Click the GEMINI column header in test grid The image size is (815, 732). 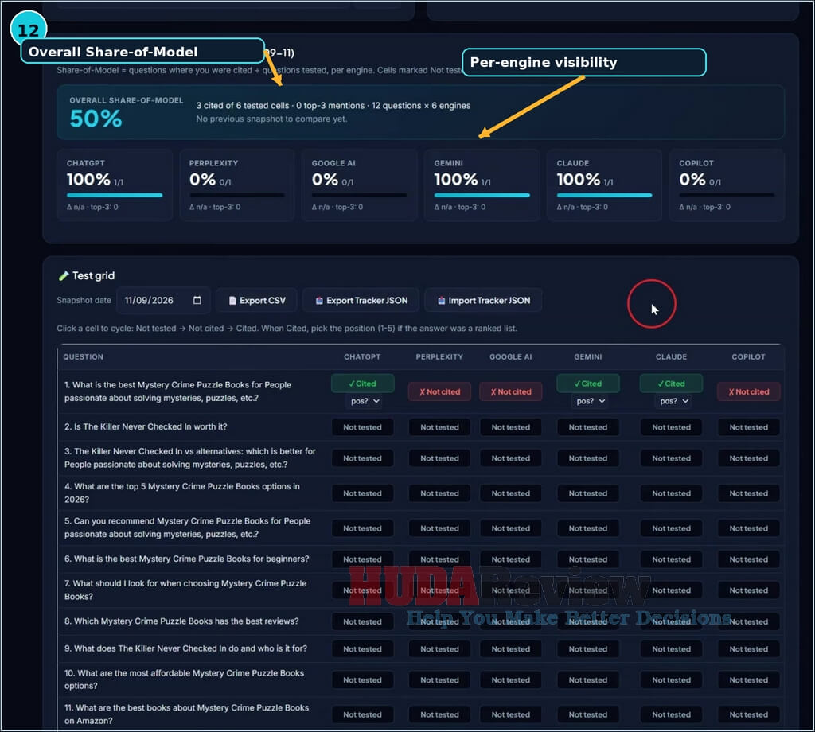(x=588, y=357)
